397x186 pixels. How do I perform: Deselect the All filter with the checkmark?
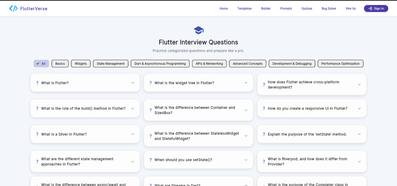click(x=41, y=64)
